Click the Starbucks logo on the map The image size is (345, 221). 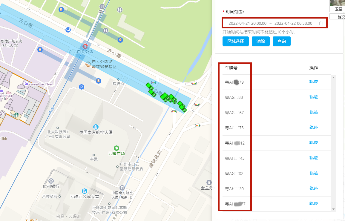click(17, 114)
